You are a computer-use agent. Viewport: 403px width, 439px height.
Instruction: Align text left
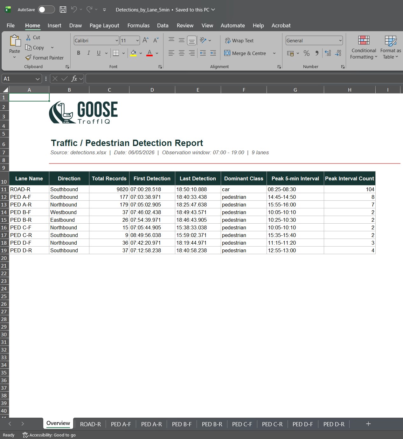pyautogui.click(x=171, y=53)
